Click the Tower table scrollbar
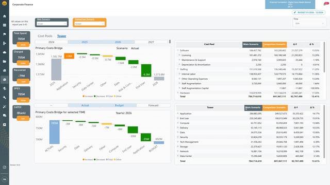Viewport: 330px width, 185px height. pos(324,132)
